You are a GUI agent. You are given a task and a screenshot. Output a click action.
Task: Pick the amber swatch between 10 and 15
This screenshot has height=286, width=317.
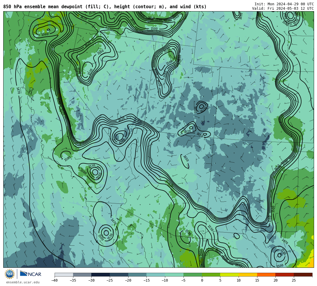click(248, 275)
